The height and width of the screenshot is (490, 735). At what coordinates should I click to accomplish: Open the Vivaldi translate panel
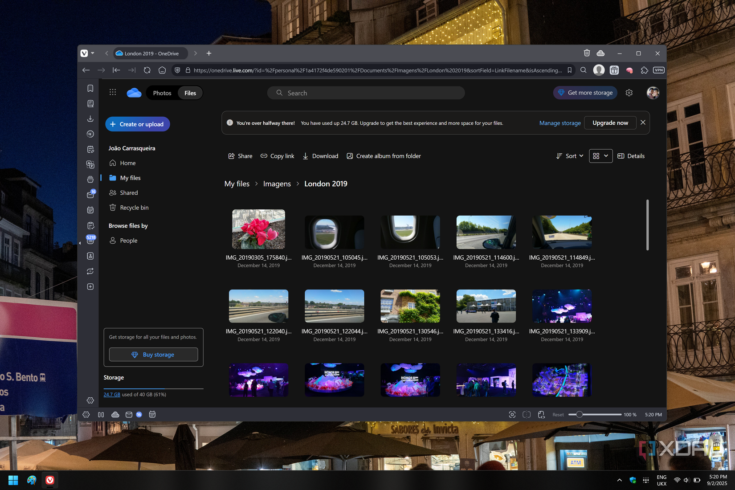point(90,164)
